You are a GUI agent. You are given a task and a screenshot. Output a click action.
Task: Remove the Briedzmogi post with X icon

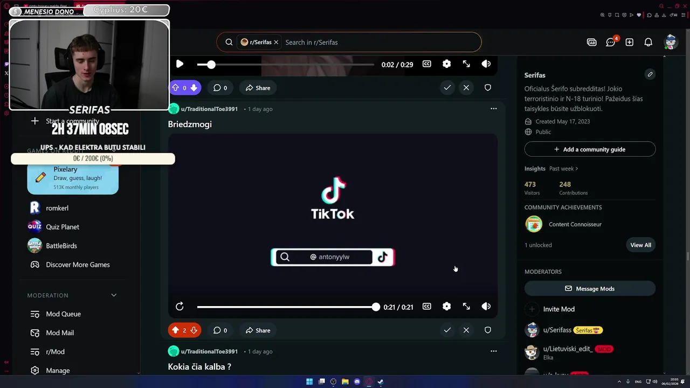tap(466, 330)
